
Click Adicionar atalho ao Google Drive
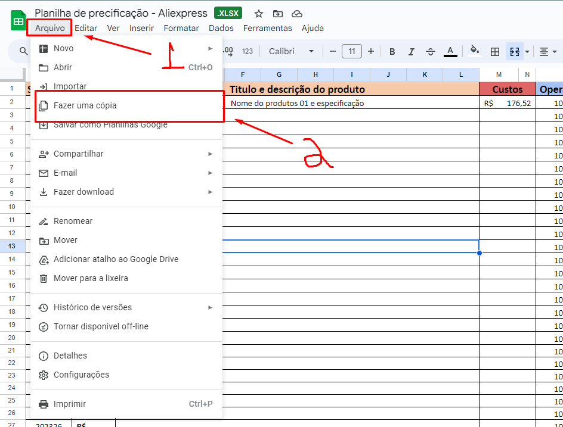click(126, 259)
